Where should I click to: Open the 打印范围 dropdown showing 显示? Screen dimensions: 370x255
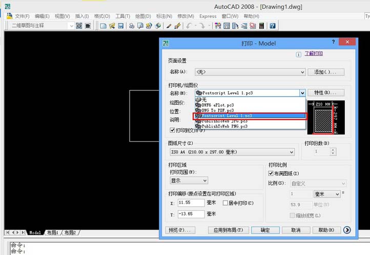point(189,181)
